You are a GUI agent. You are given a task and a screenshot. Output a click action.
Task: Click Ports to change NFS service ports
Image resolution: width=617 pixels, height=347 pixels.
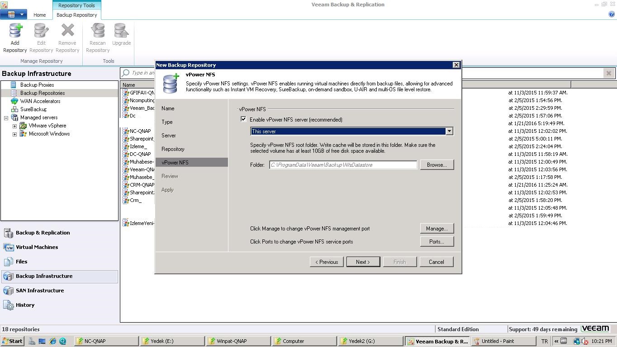click(437, 242)
